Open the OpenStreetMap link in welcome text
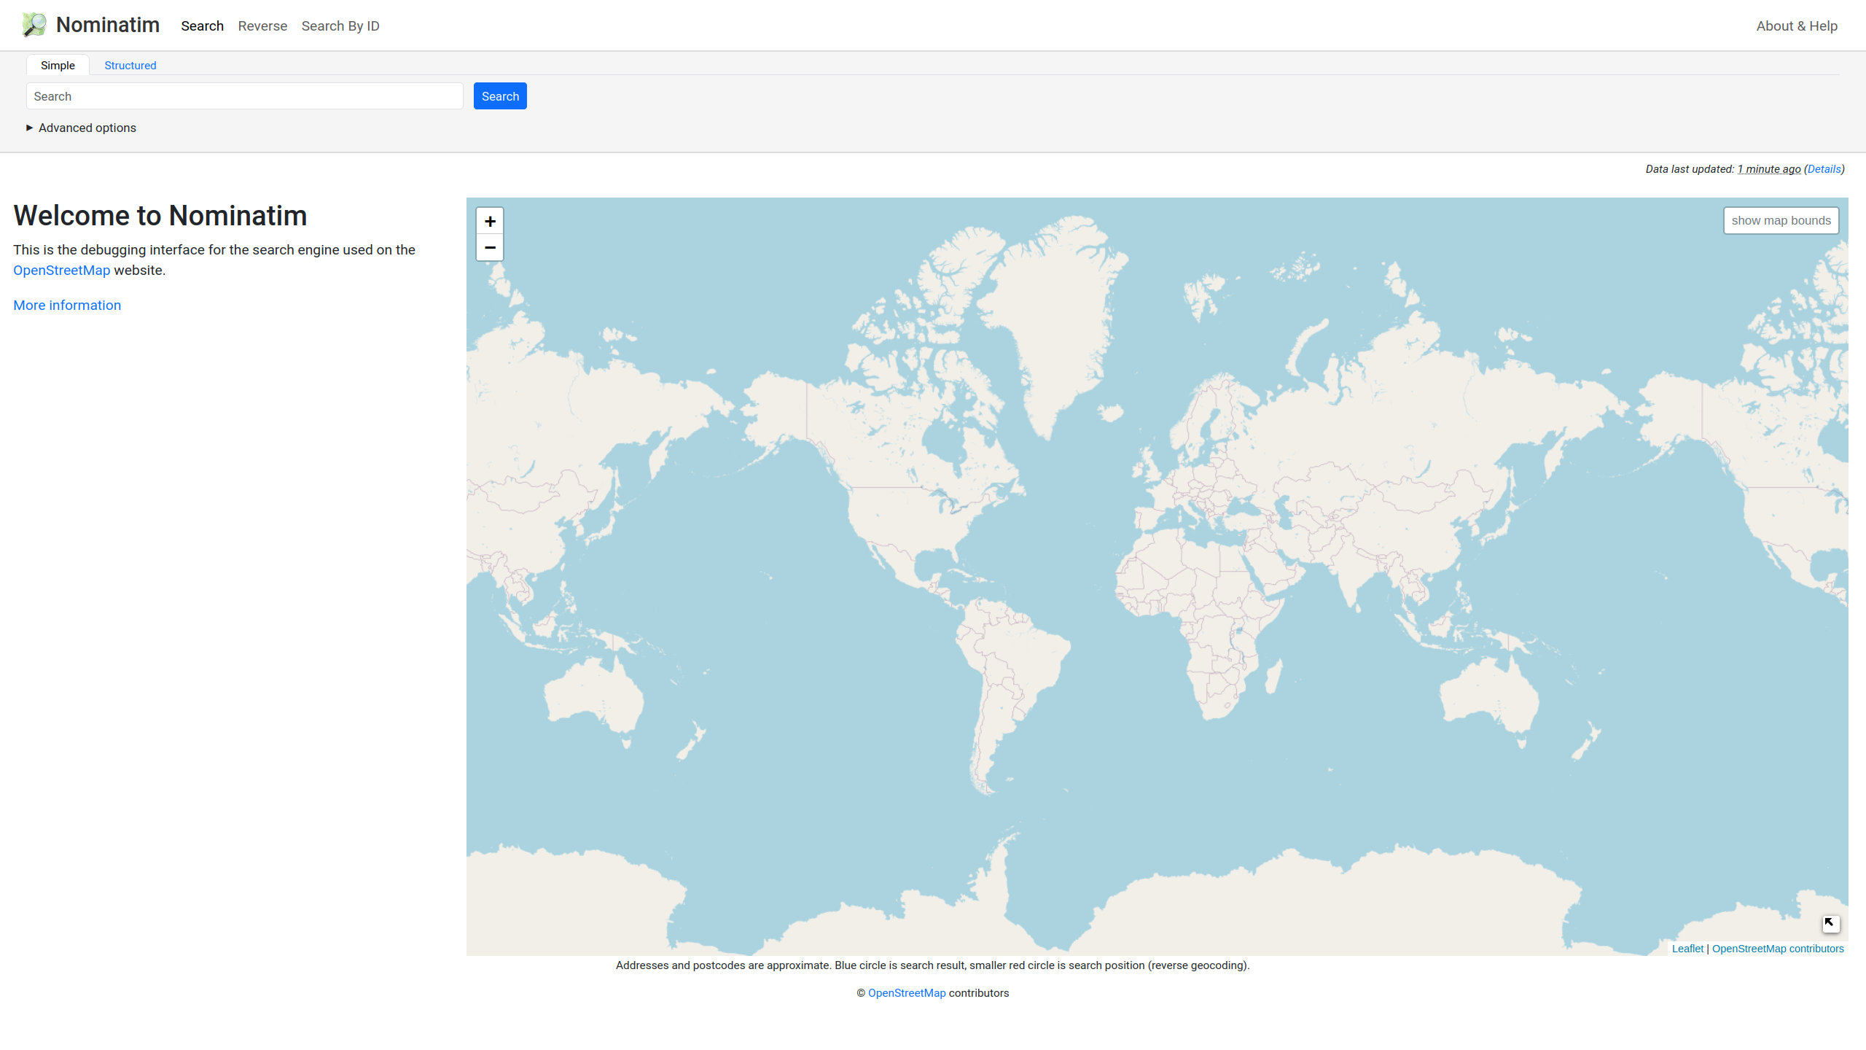 (x=61, y=271)
